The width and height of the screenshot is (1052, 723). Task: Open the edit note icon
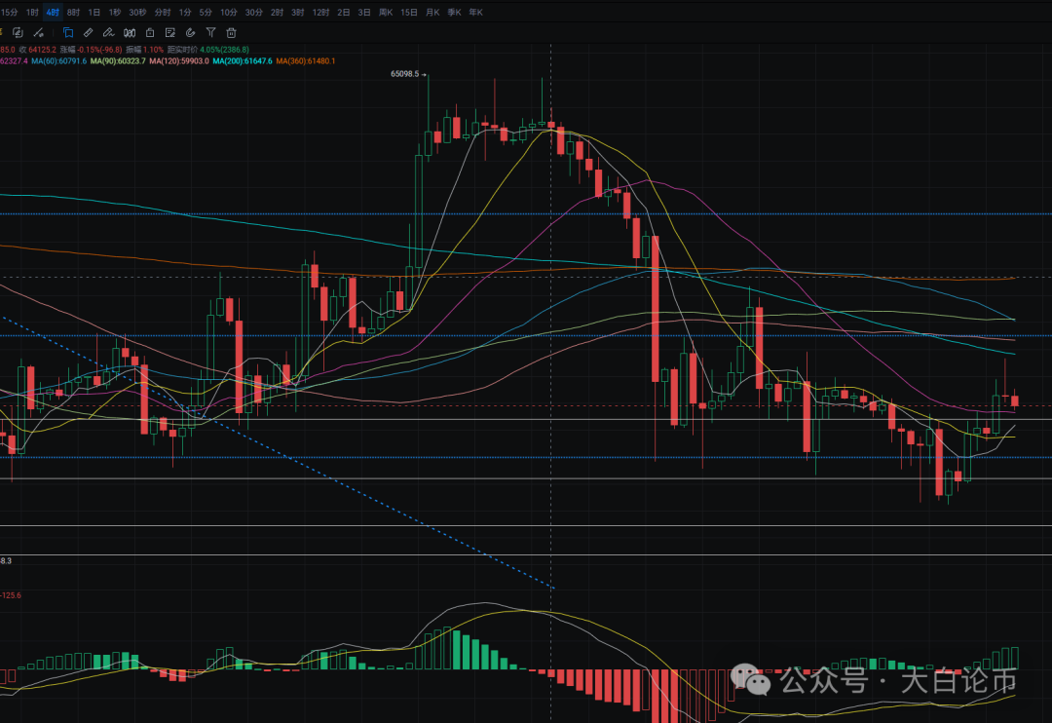[170, 32]
